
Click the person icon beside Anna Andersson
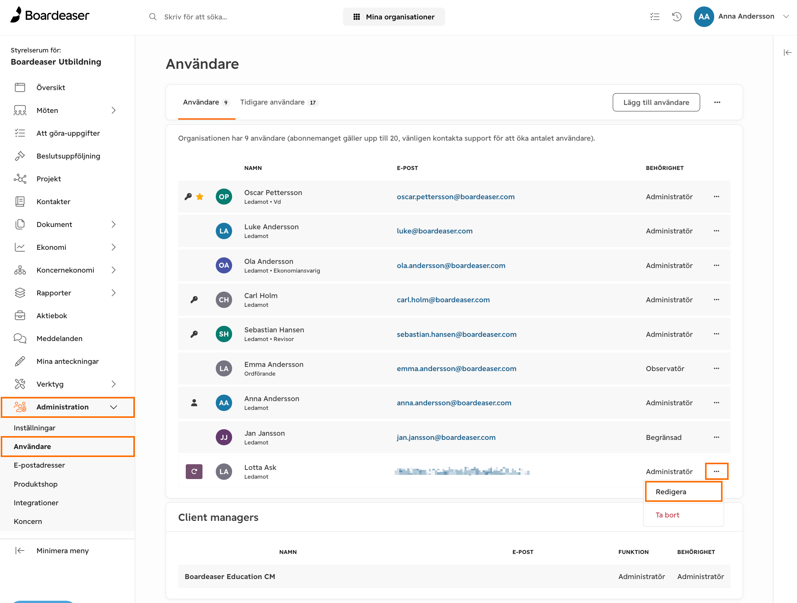click(194, 403)
